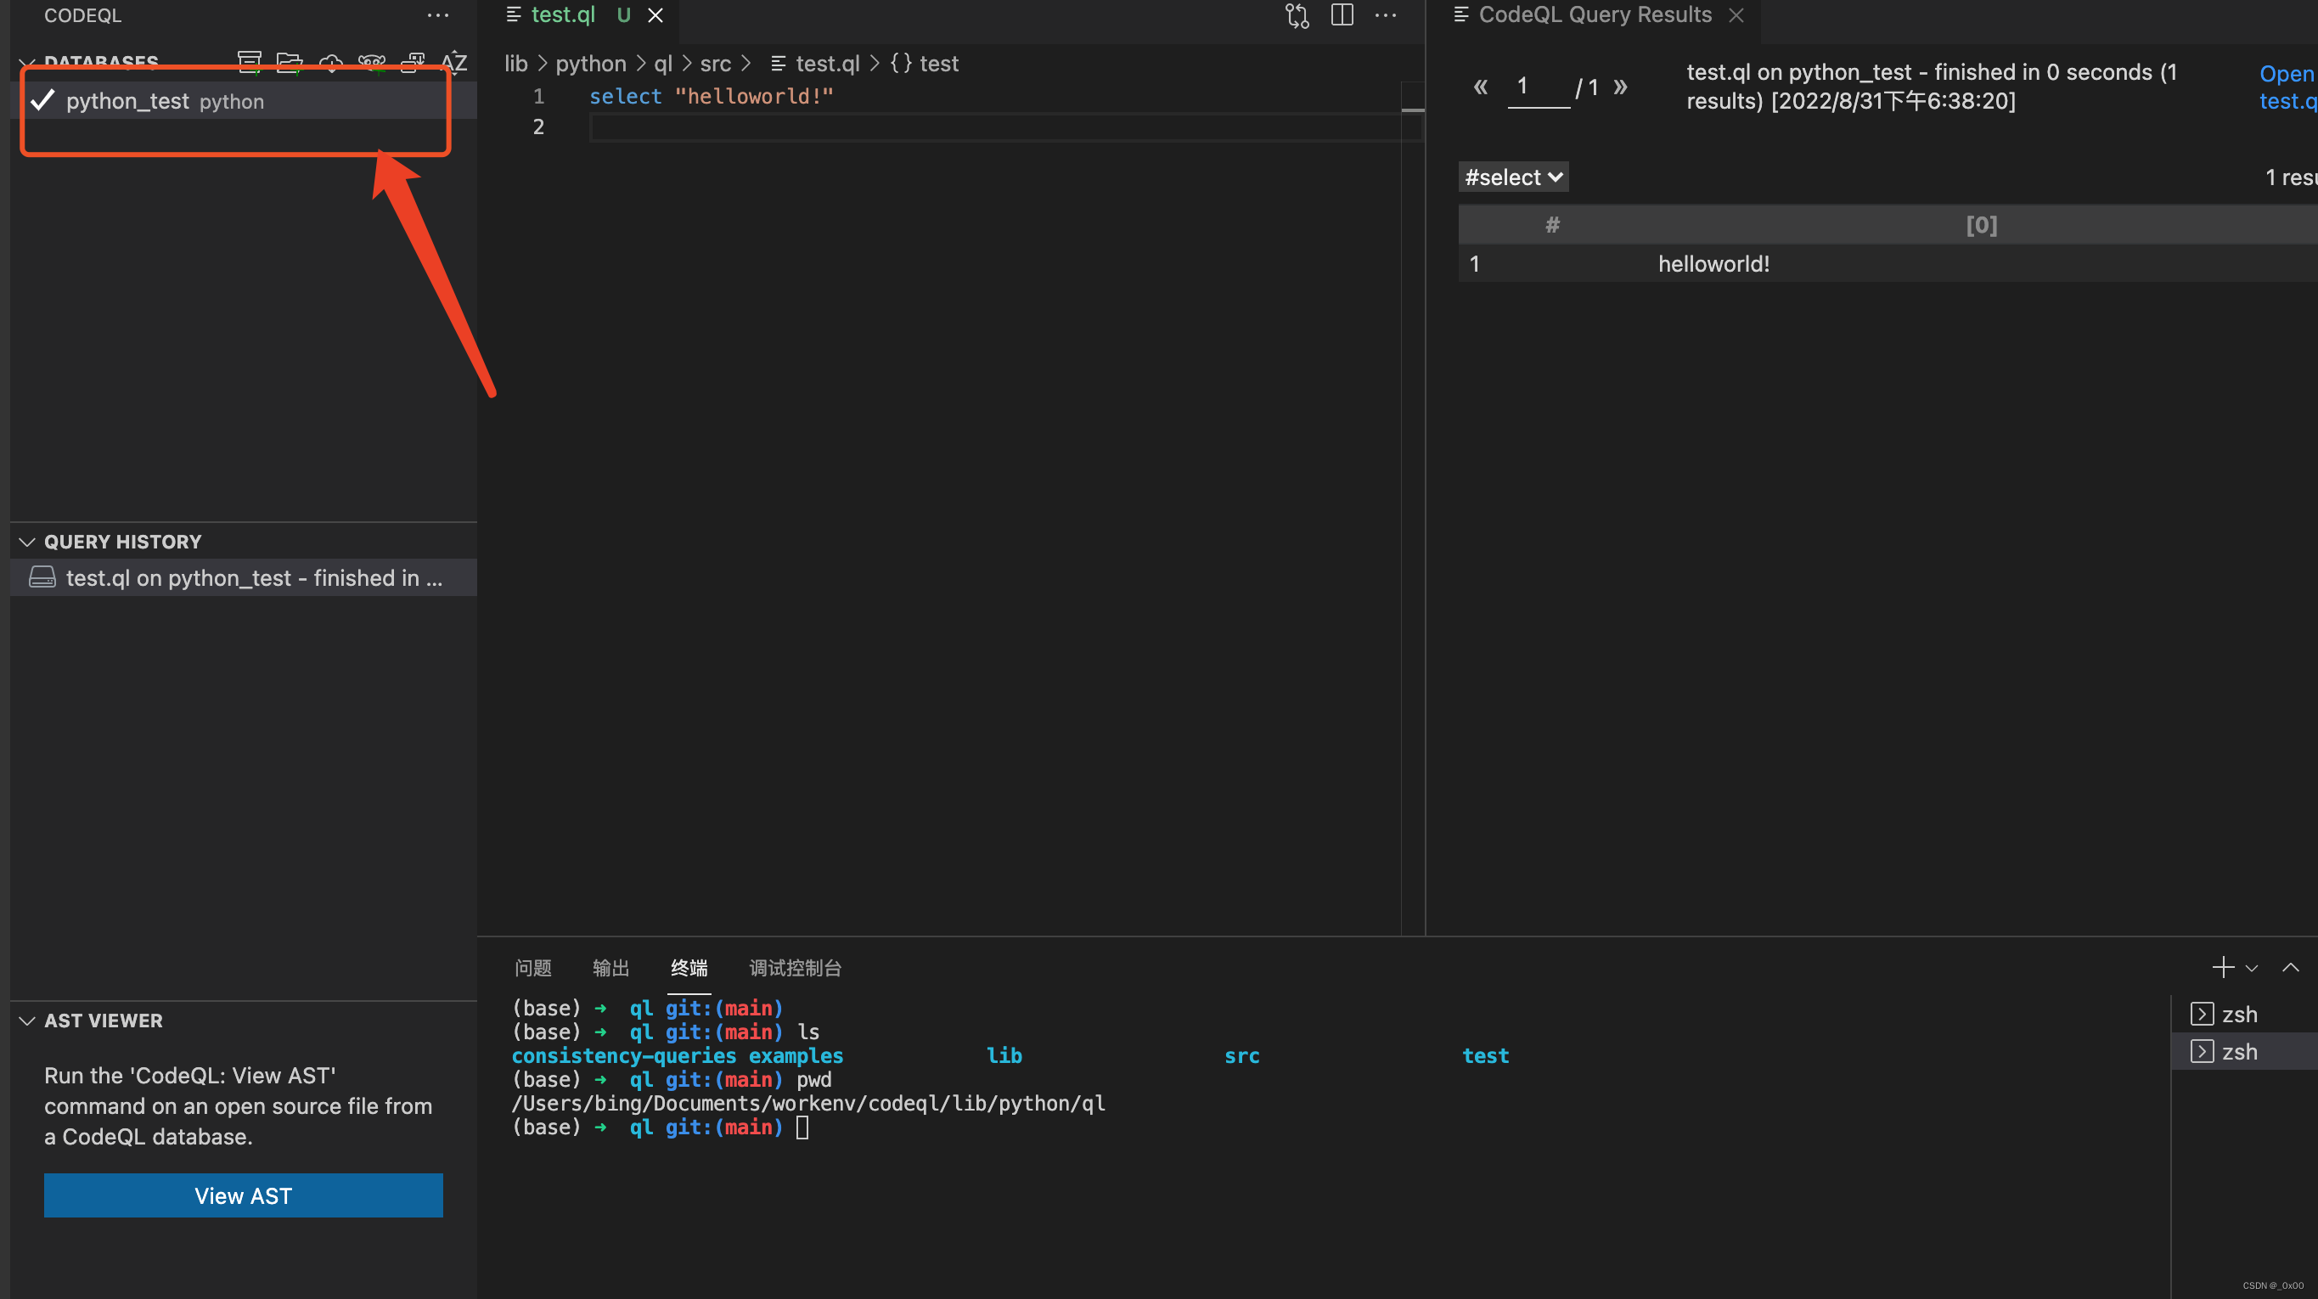Click the View AST button
This screenshot has height=1299, width=2318.
[x=243, y=1195]
